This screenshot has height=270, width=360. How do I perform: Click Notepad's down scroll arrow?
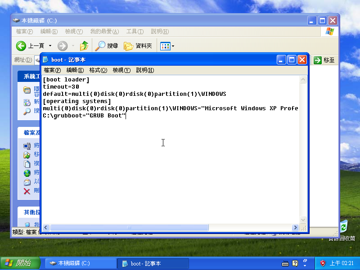coord(303,220)
